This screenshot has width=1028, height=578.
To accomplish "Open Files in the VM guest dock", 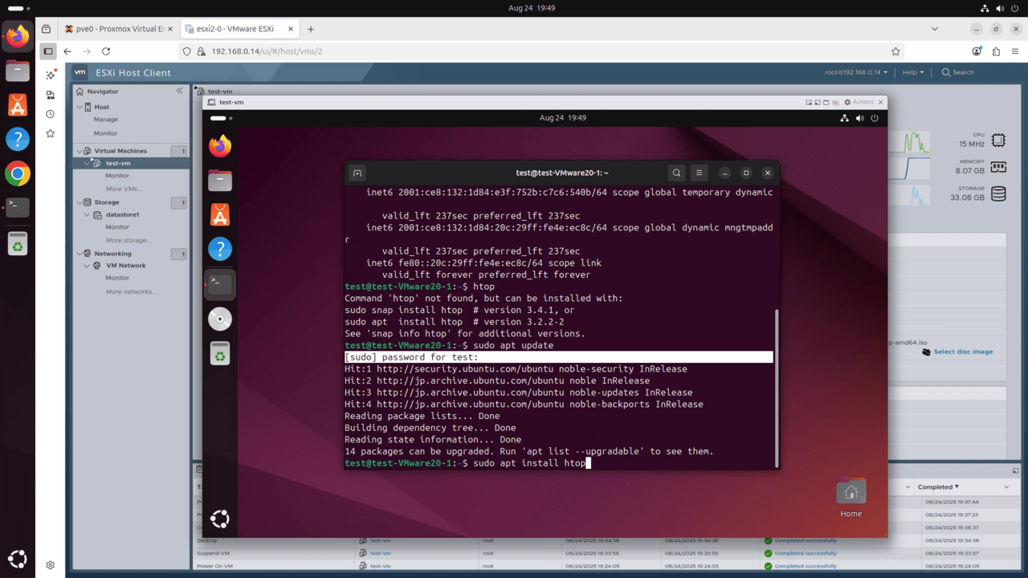I will (220, 181).
